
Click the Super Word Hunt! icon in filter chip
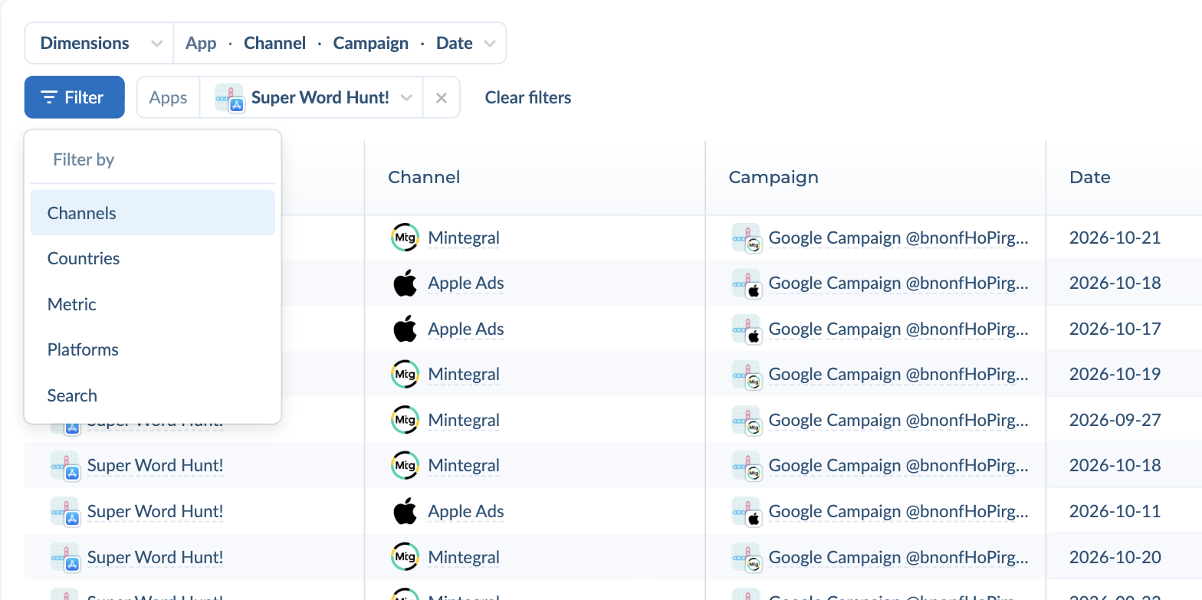coord(229,97)
